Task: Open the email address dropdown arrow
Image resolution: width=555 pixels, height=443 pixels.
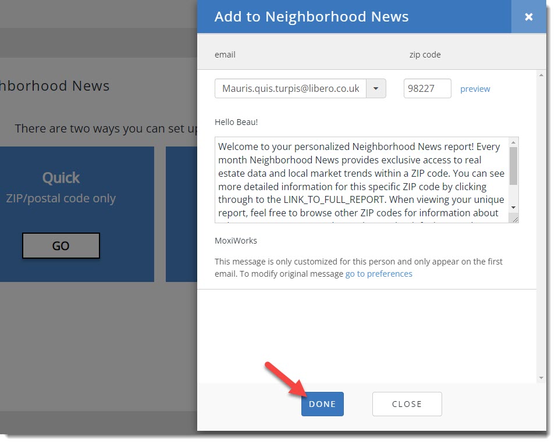Action: pos(376,89)
